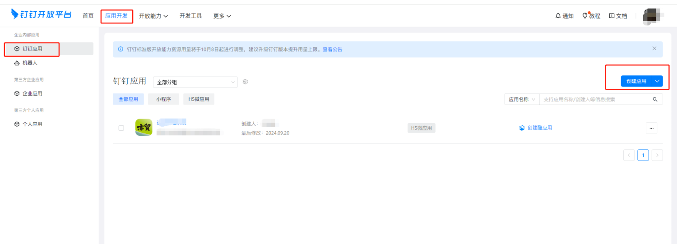Click the DingTalk Open Platform logo
Screen dimensions: 677x244
click(x=42, y=14)
